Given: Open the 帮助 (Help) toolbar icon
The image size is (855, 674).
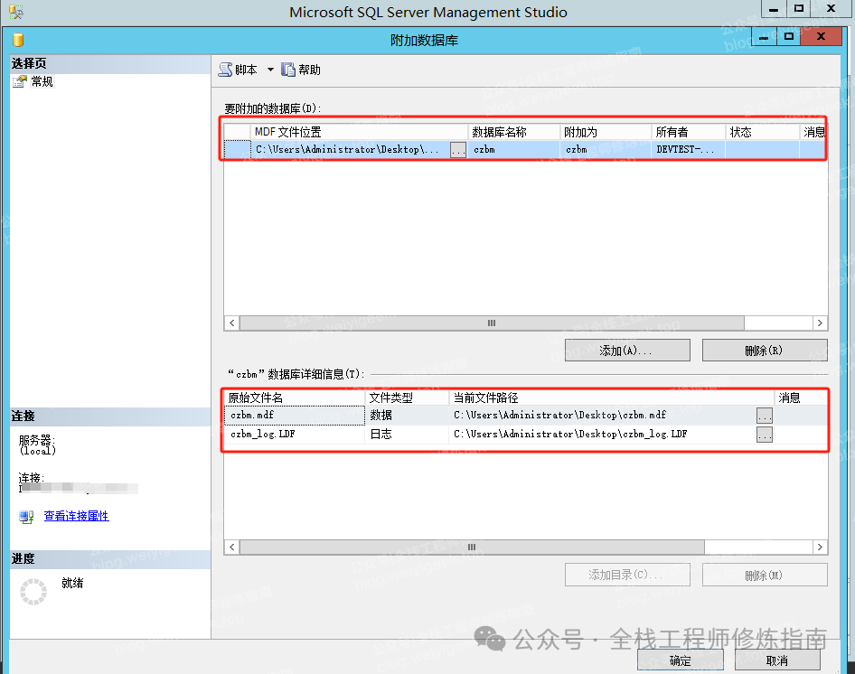Looking at the screenshot, I should tap(288, 70).
